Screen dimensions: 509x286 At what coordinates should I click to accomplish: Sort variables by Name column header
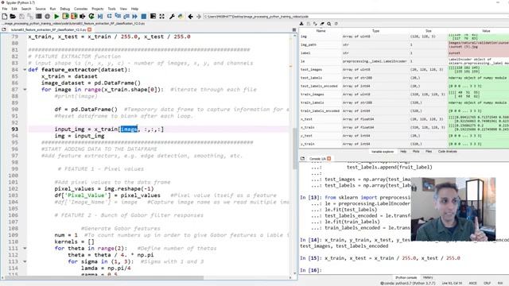(x=321, y=30)
